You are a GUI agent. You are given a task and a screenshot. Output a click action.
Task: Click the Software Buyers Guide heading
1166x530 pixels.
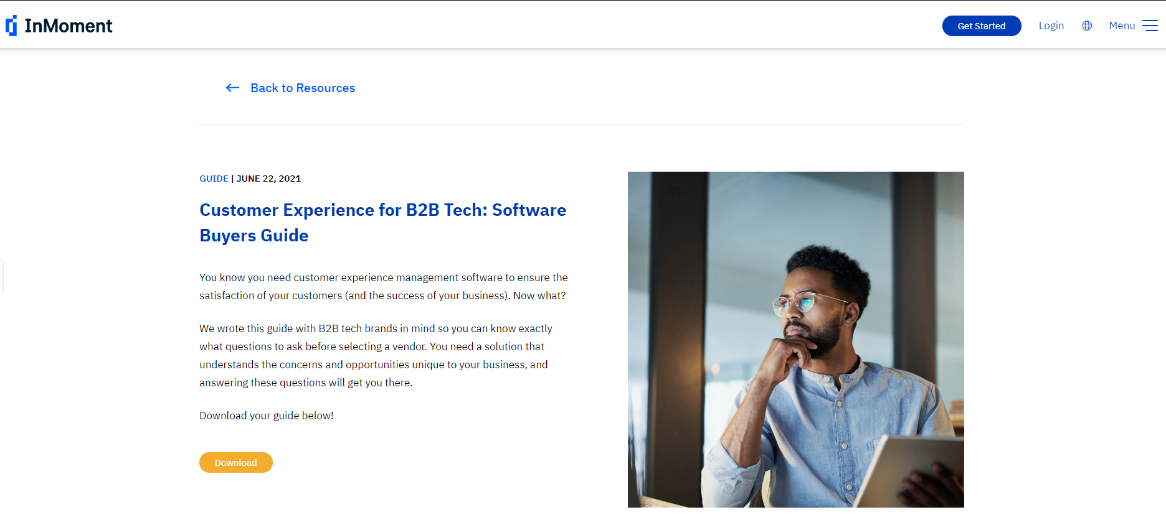point(382,223)
